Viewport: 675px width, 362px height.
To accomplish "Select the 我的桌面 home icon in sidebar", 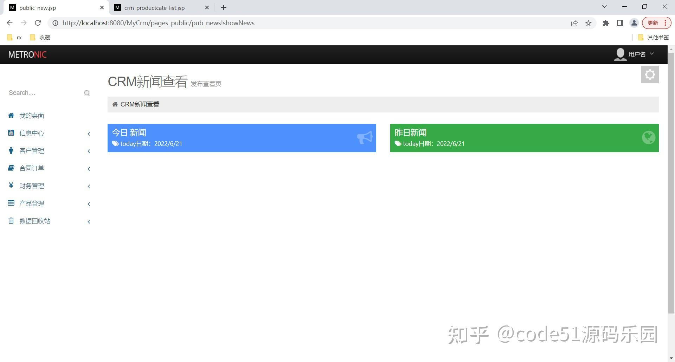I will (x=11, y=115).
